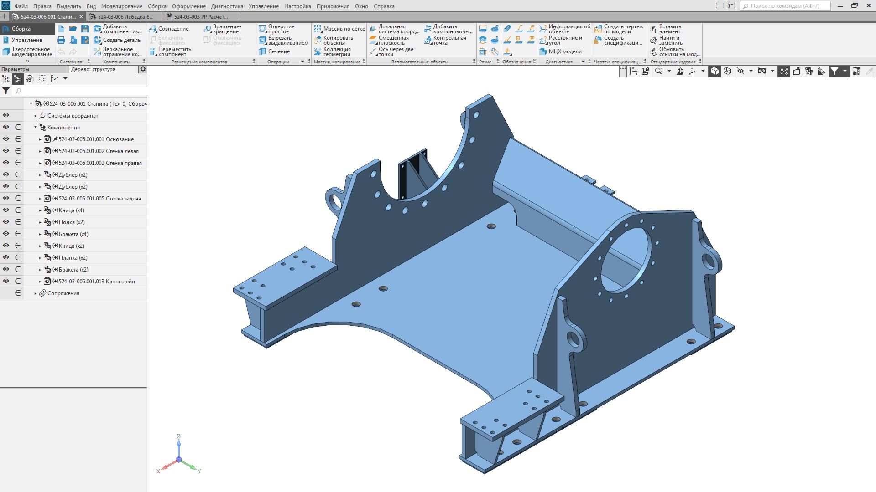The height and width of the screenshot is (492, 876).
Task: Toggle visibility of Стенка задняя component
Action: point(6,198)
